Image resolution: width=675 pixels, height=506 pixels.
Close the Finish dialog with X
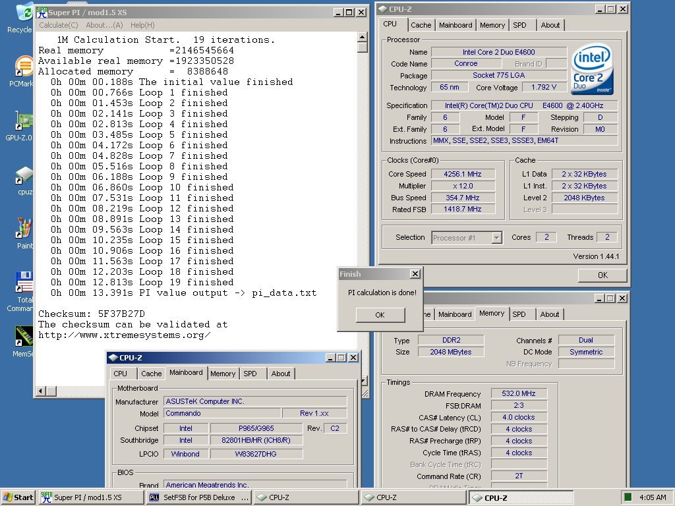pyautogui.click(x=415, y=273)
